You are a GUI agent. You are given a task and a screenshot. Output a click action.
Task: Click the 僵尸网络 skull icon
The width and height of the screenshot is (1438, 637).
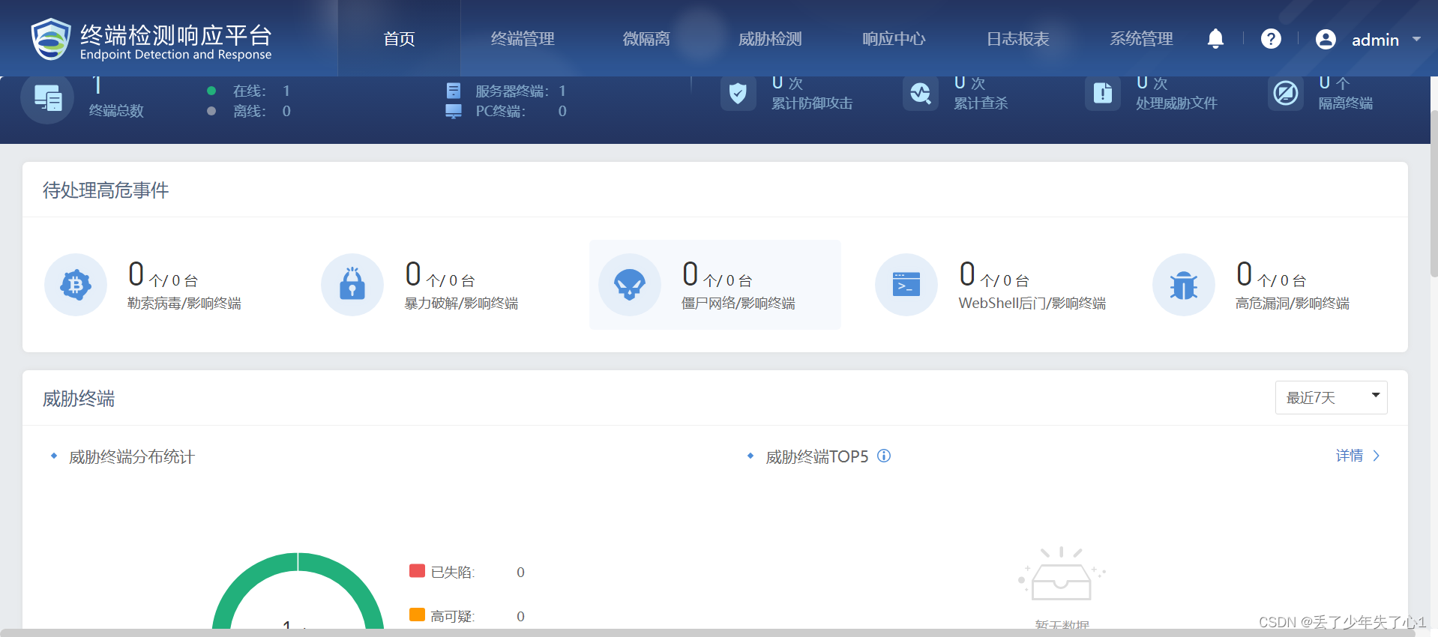coord(630,285)
